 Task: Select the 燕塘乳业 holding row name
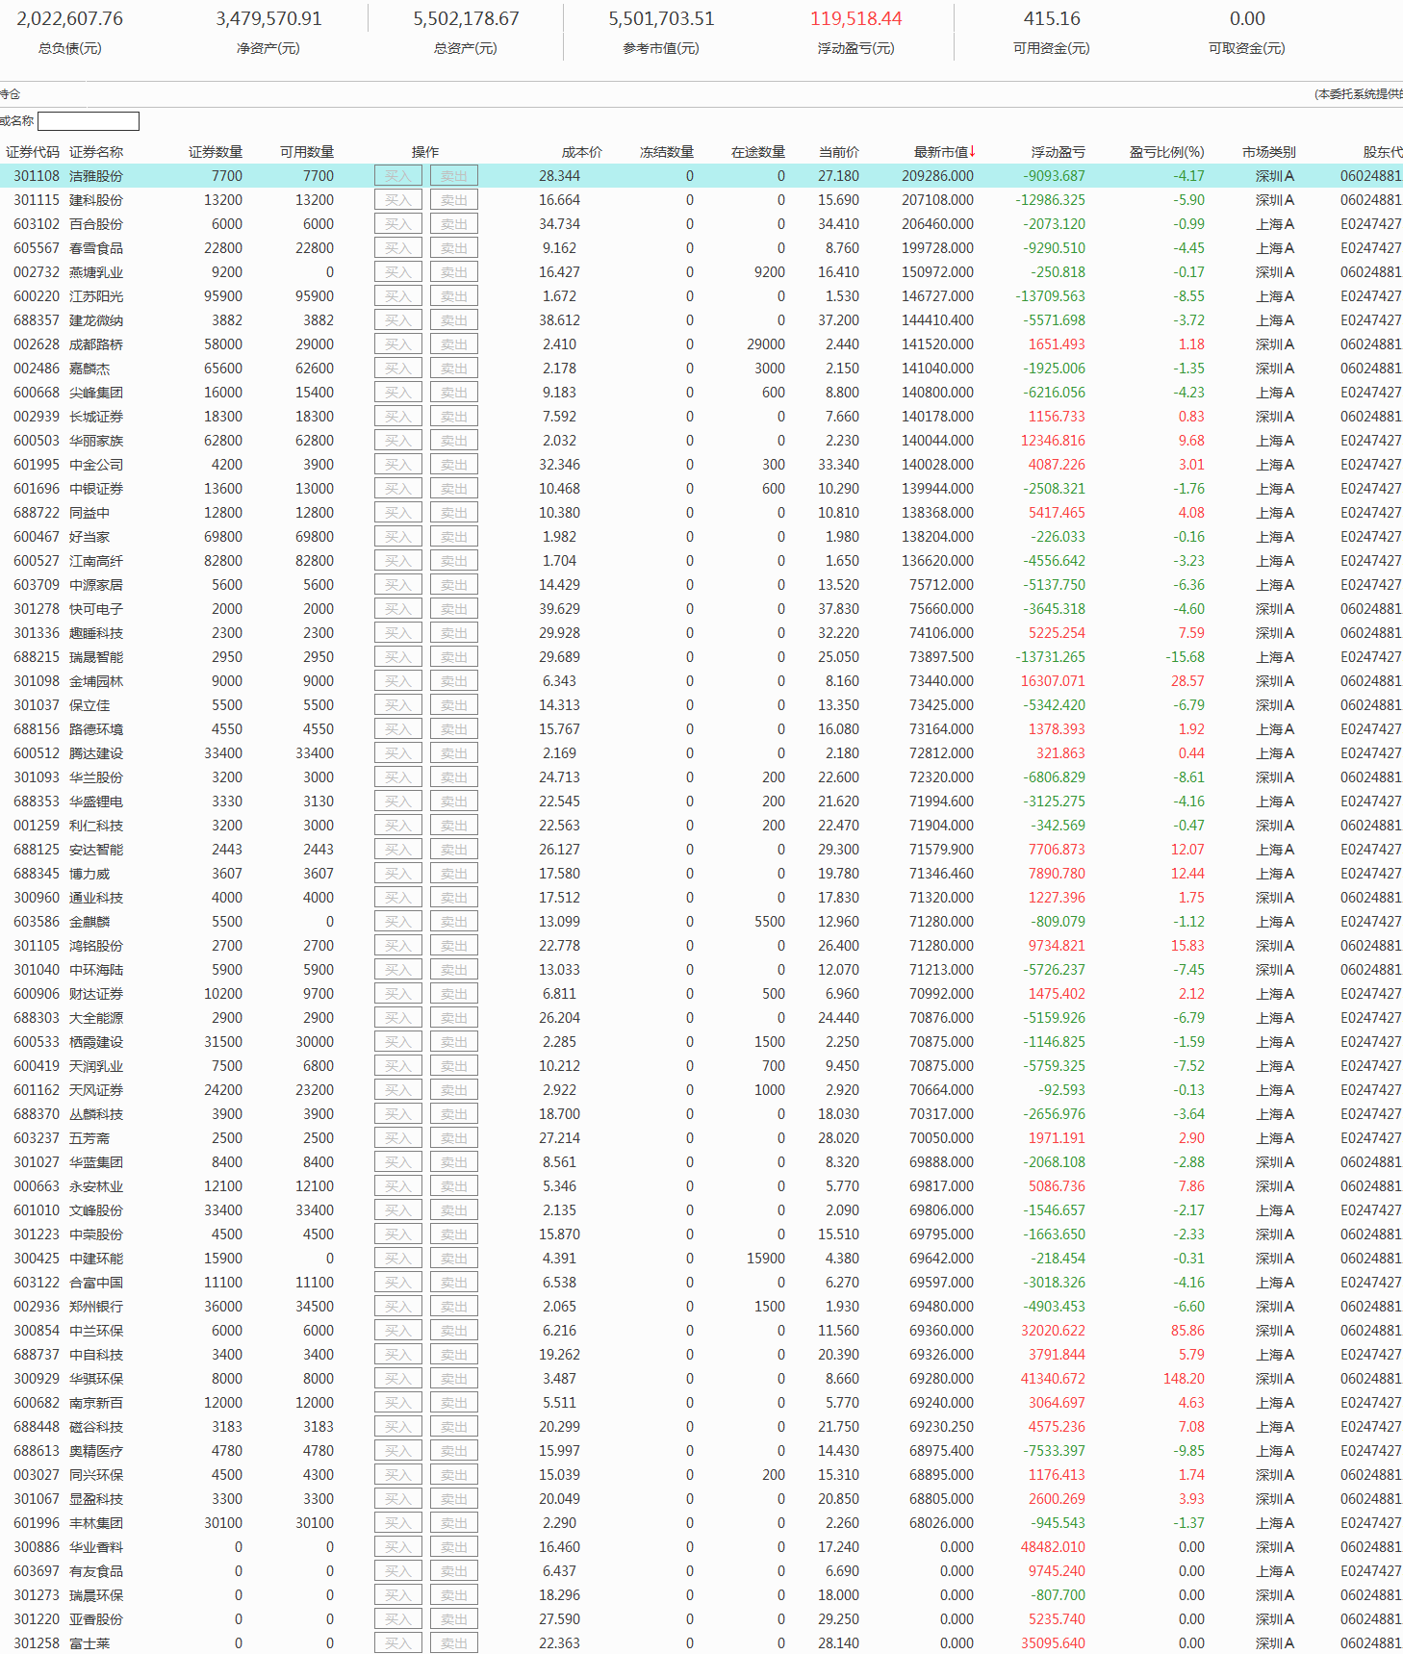(96, 272)
